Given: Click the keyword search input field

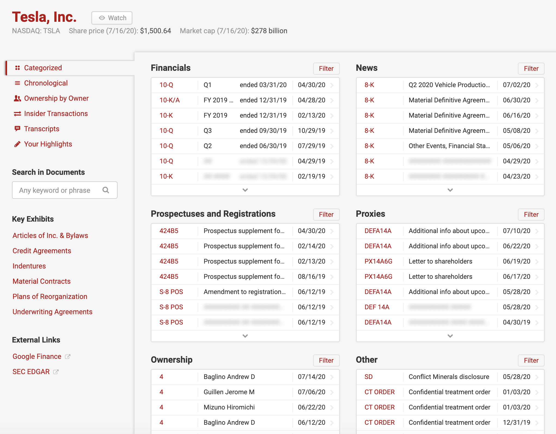Looking at the screenshot, I should coord(65,190).
